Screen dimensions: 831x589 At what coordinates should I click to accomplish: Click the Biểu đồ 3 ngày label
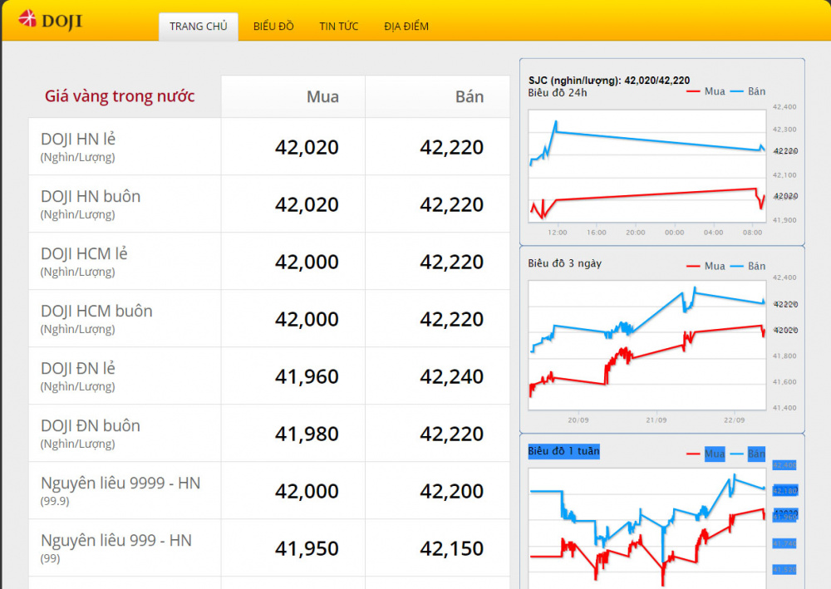(564, 263)
